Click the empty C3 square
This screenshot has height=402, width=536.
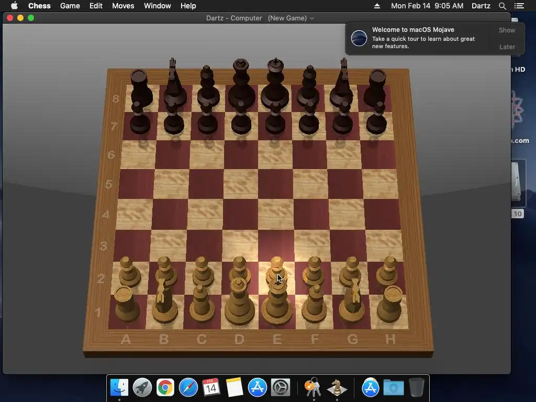pyautogui.click(x=204, y=245)
